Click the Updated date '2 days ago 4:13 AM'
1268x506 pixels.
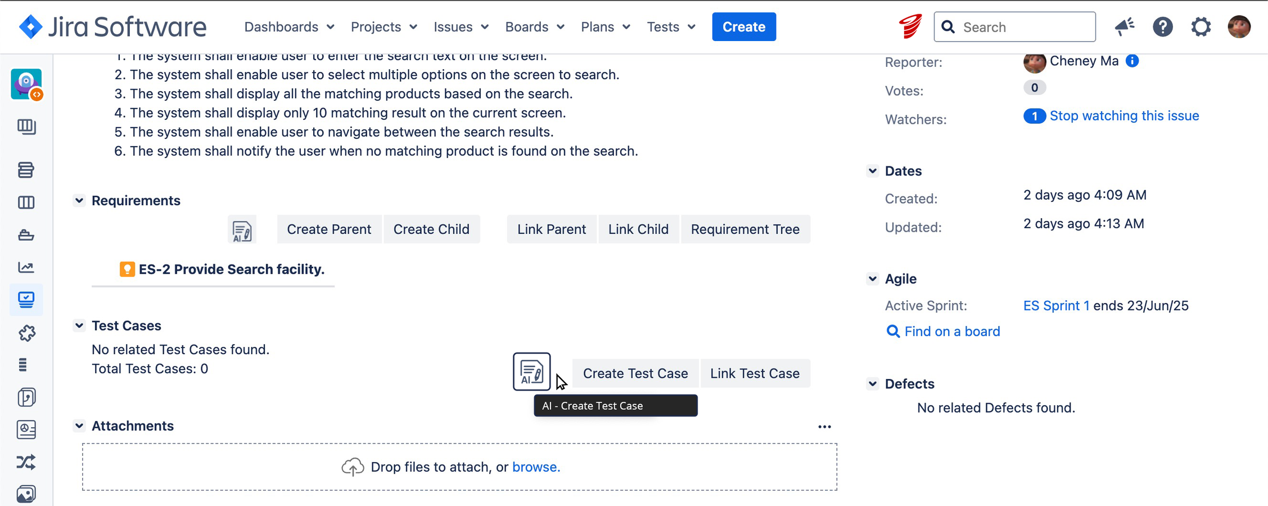[x=1084, y=224]
